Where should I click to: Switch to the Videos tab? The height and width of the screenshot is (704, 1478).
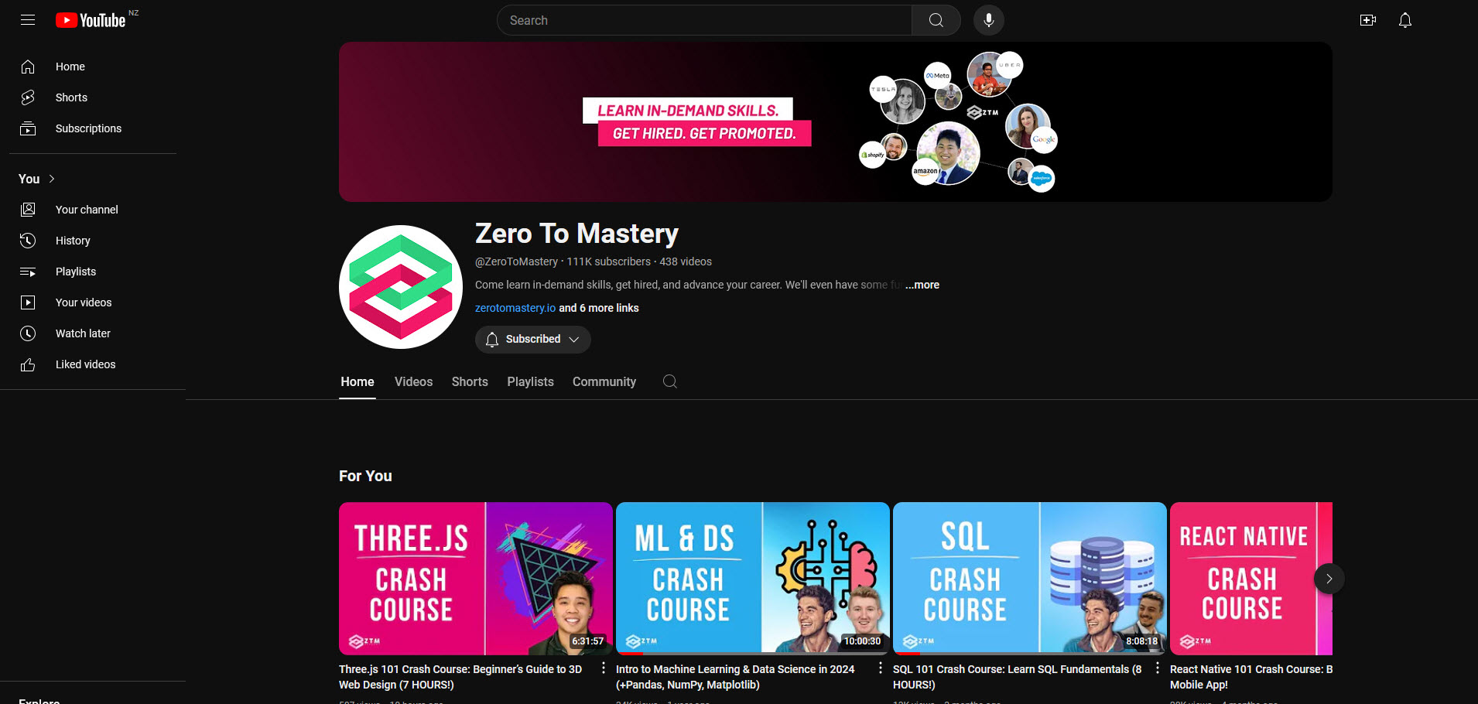414,382
